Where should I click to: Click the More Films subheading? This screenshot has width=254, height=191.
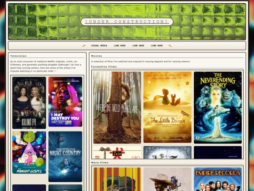(x=100, y=162)
